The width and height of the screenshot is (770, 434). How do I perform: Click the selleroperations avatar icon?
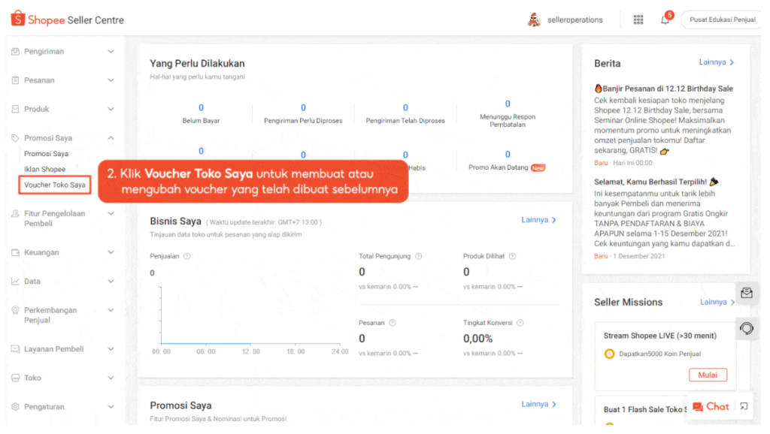click(x=534, y=20)
